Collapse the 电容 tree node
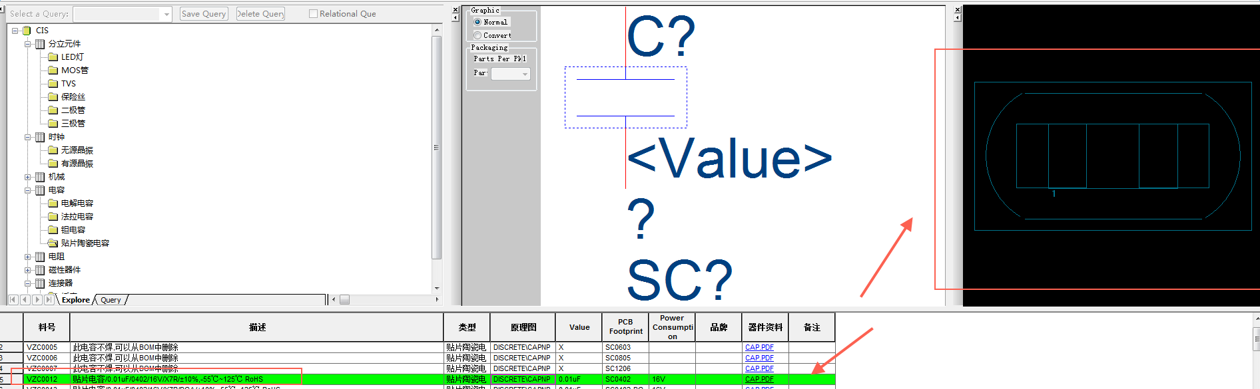This screenshot has width=1260, height=389. pyautogui.click(x=28, y=190)
